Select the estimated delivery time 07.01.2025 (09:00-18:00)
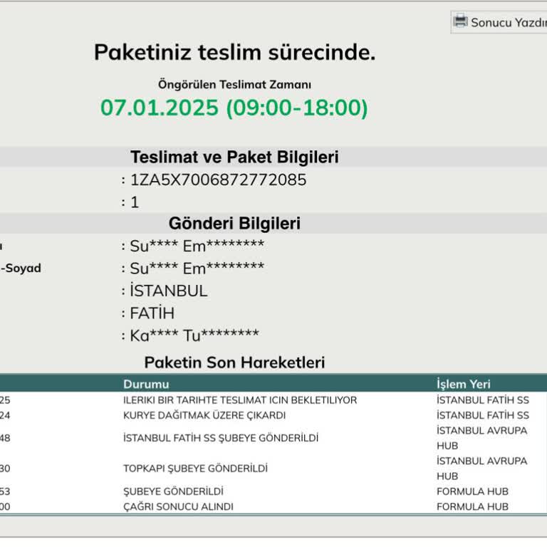The height and width of the screenshot is (547, 547). 234,108
